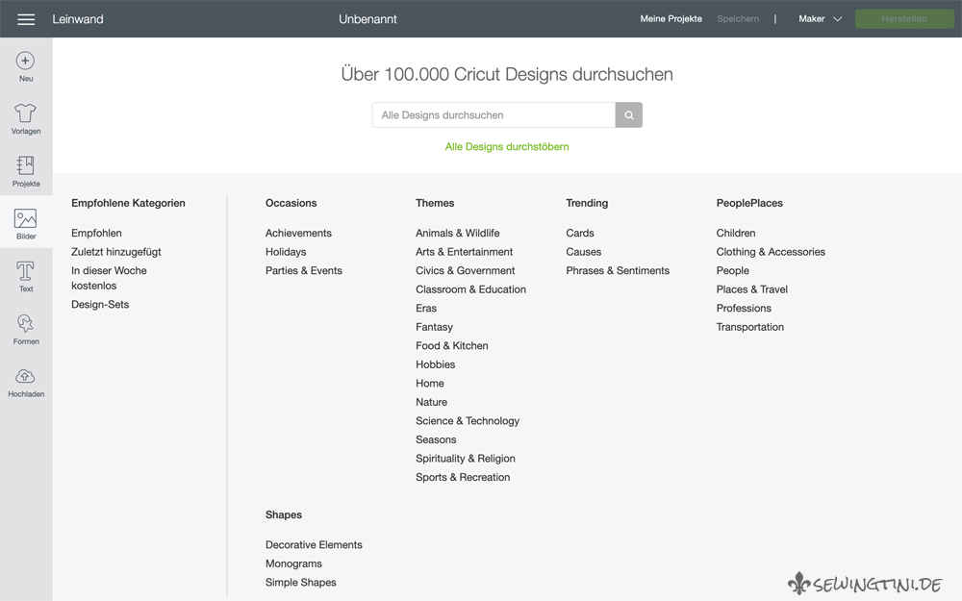
Task: Open the People category
Action: click(732, 270)
